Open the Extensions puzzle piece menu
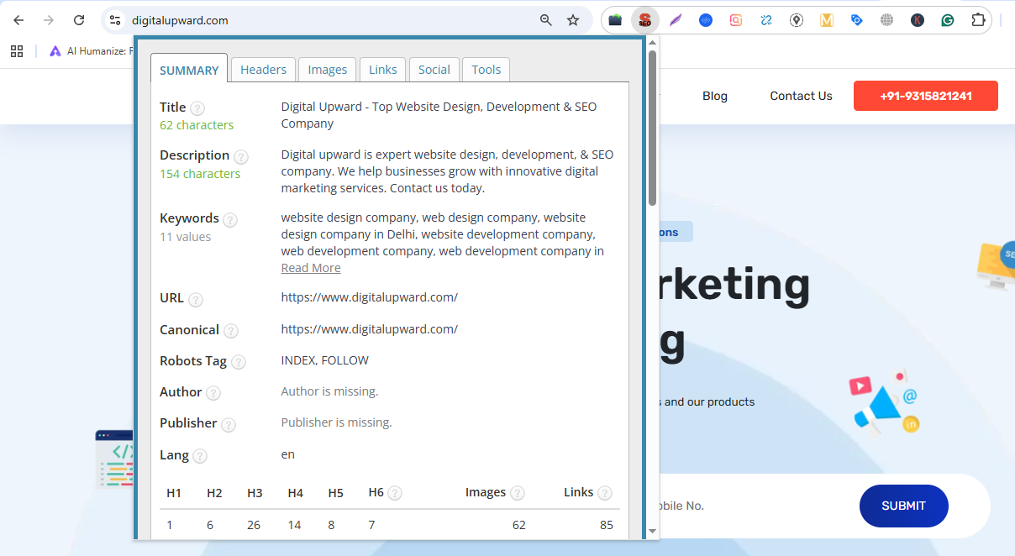This screenshot has width=1015, height=556. point(978,20)
